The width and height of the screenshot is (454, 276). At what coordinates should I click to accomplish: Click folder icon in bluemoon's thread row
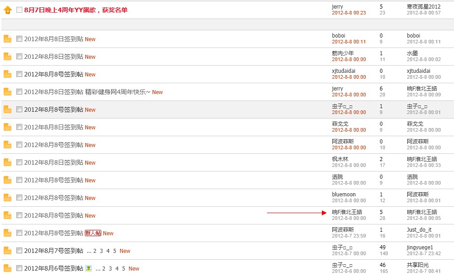pos(8,197)
